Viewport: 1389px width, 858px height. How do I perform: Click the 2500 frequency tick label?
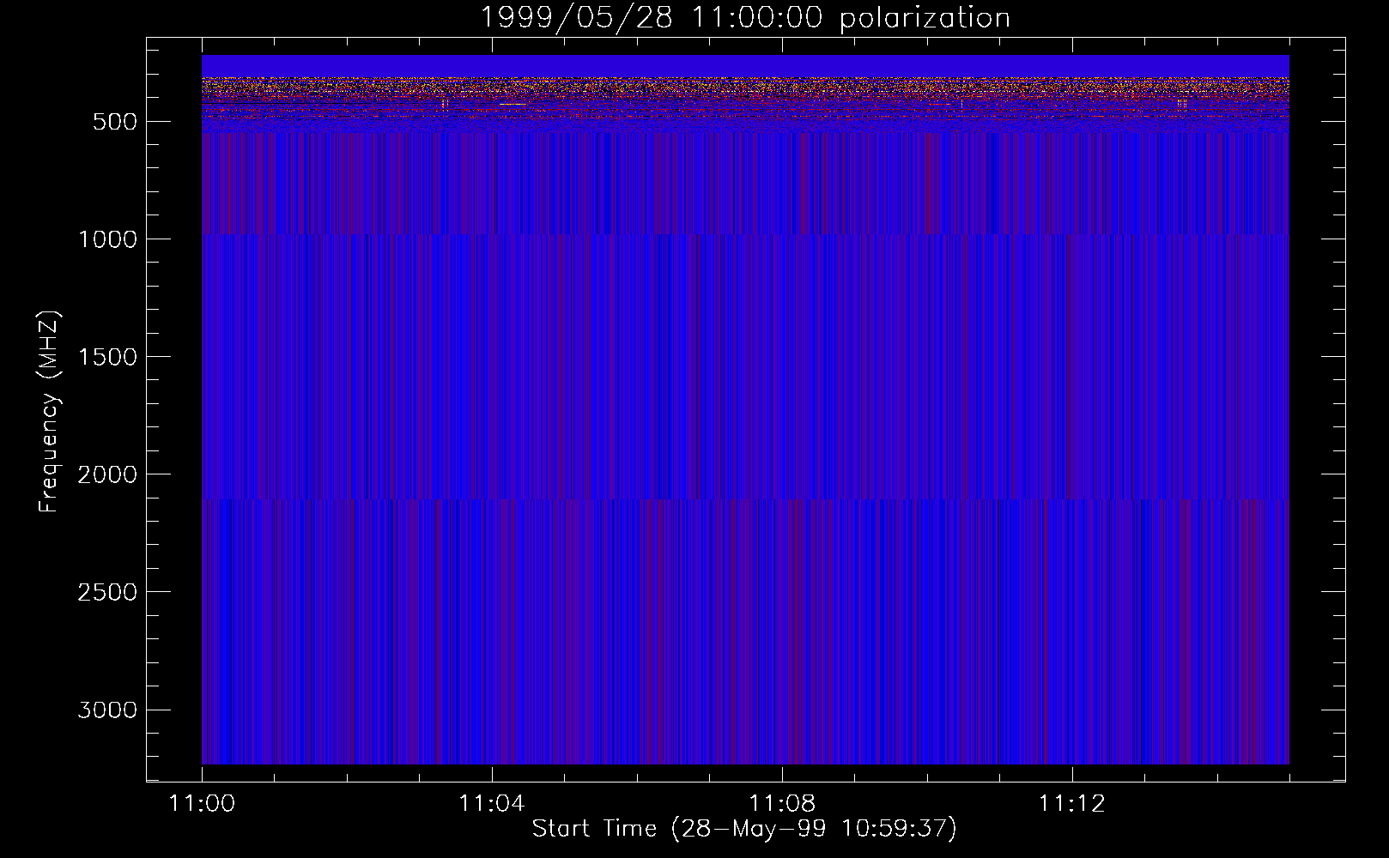point(107,592)
